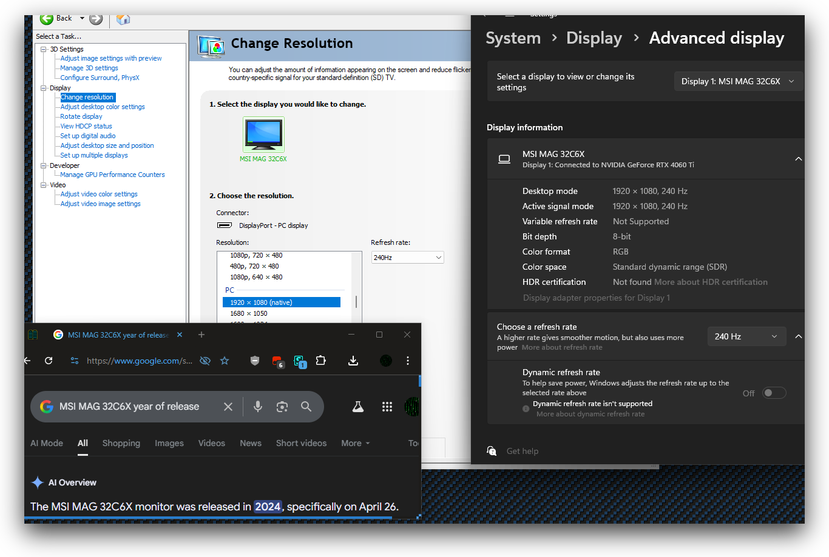Viewport: 829px width, 557px height.
Task: Click the browser reload icon
Action: pos(49,361)
